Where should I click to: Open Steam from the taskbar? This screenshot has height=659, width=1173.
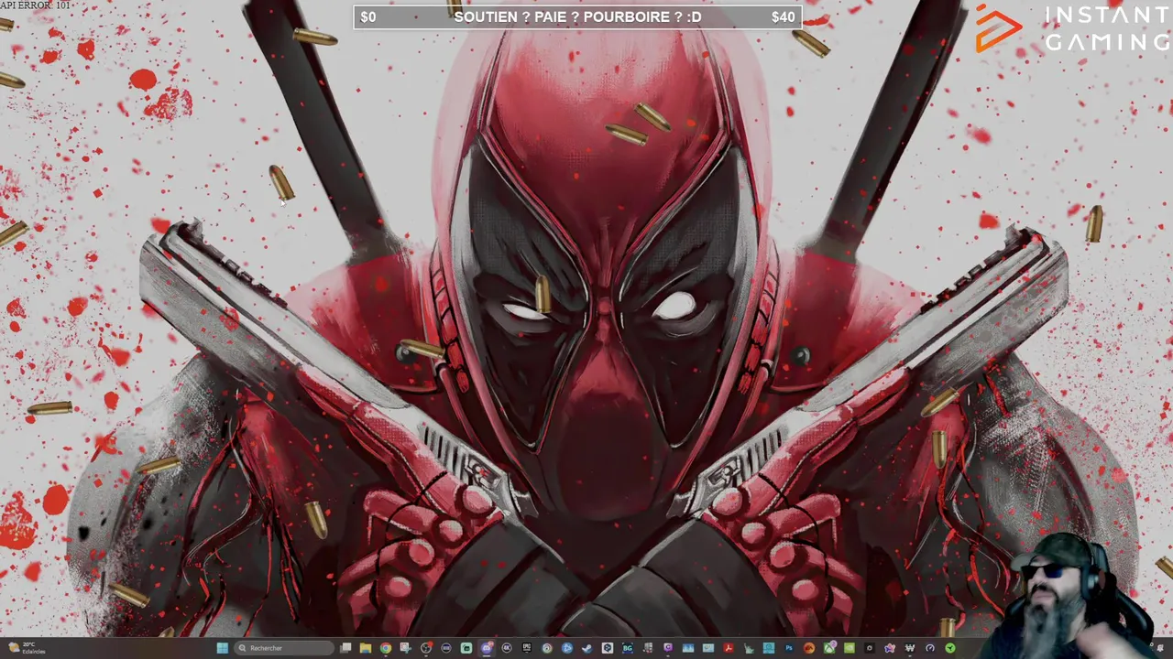coord(587,648)
